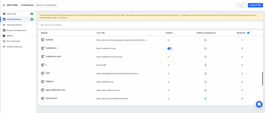Click HomeScreen visibility checkmark for dynavil.com row

pos(205,99)
